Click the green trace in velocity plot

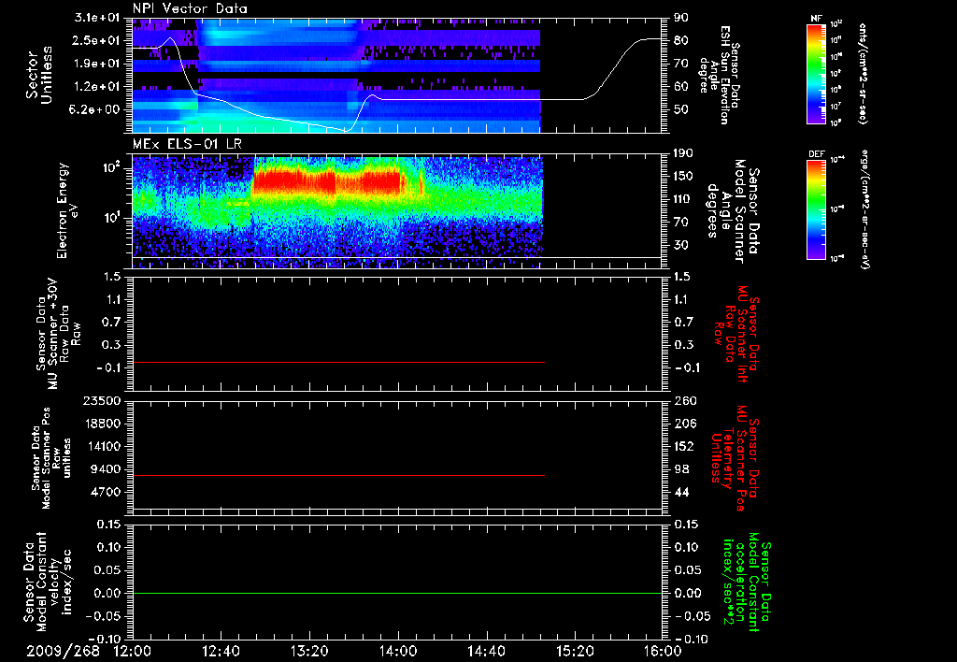pyautogui.click(x=396, y=593)
